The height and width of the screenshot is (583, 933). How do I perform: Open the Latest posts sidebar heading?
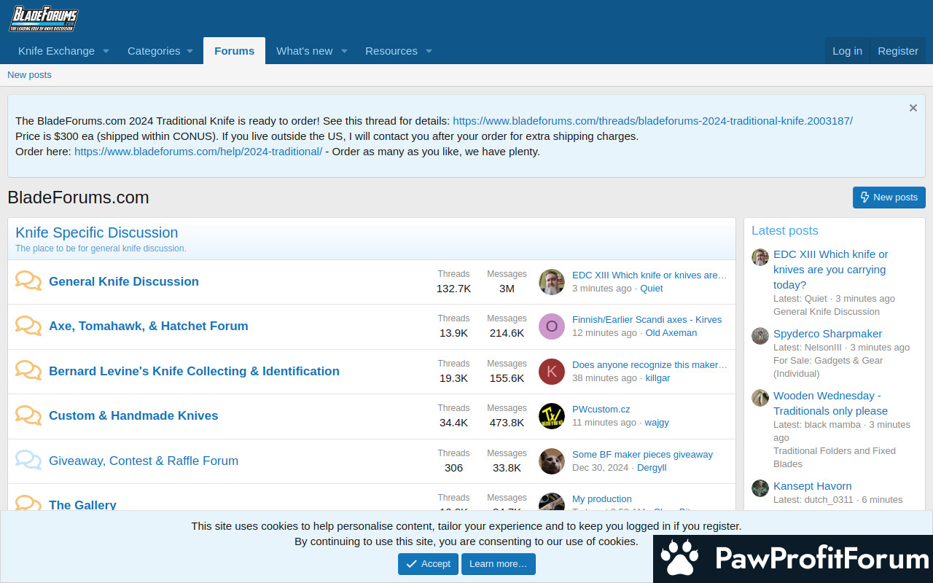(x=784, y=230)
